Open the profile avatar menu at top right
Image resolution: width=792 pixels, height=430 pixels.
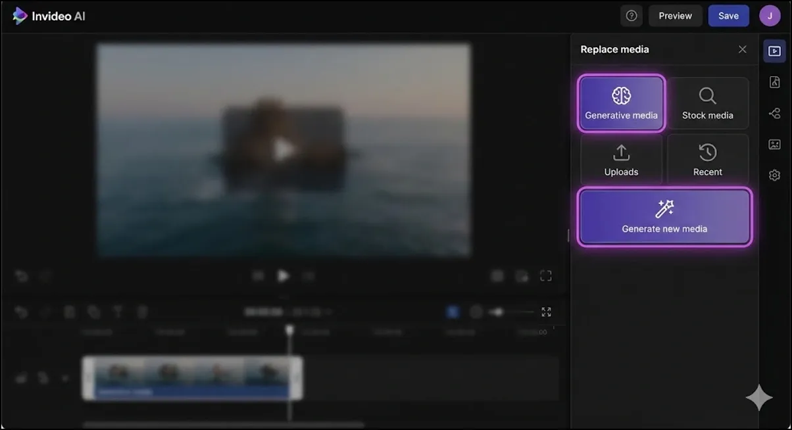tap(770, 15)
